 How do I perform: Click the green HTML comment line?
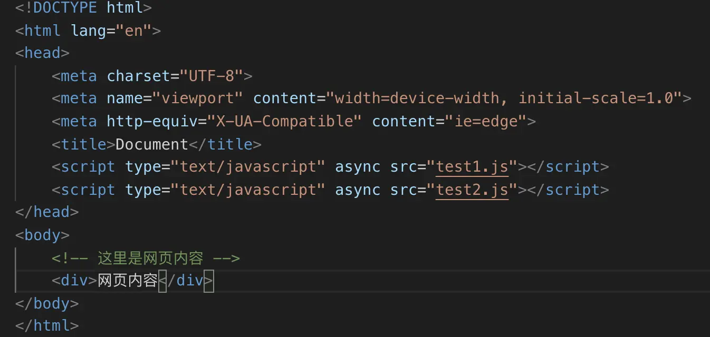146,258
